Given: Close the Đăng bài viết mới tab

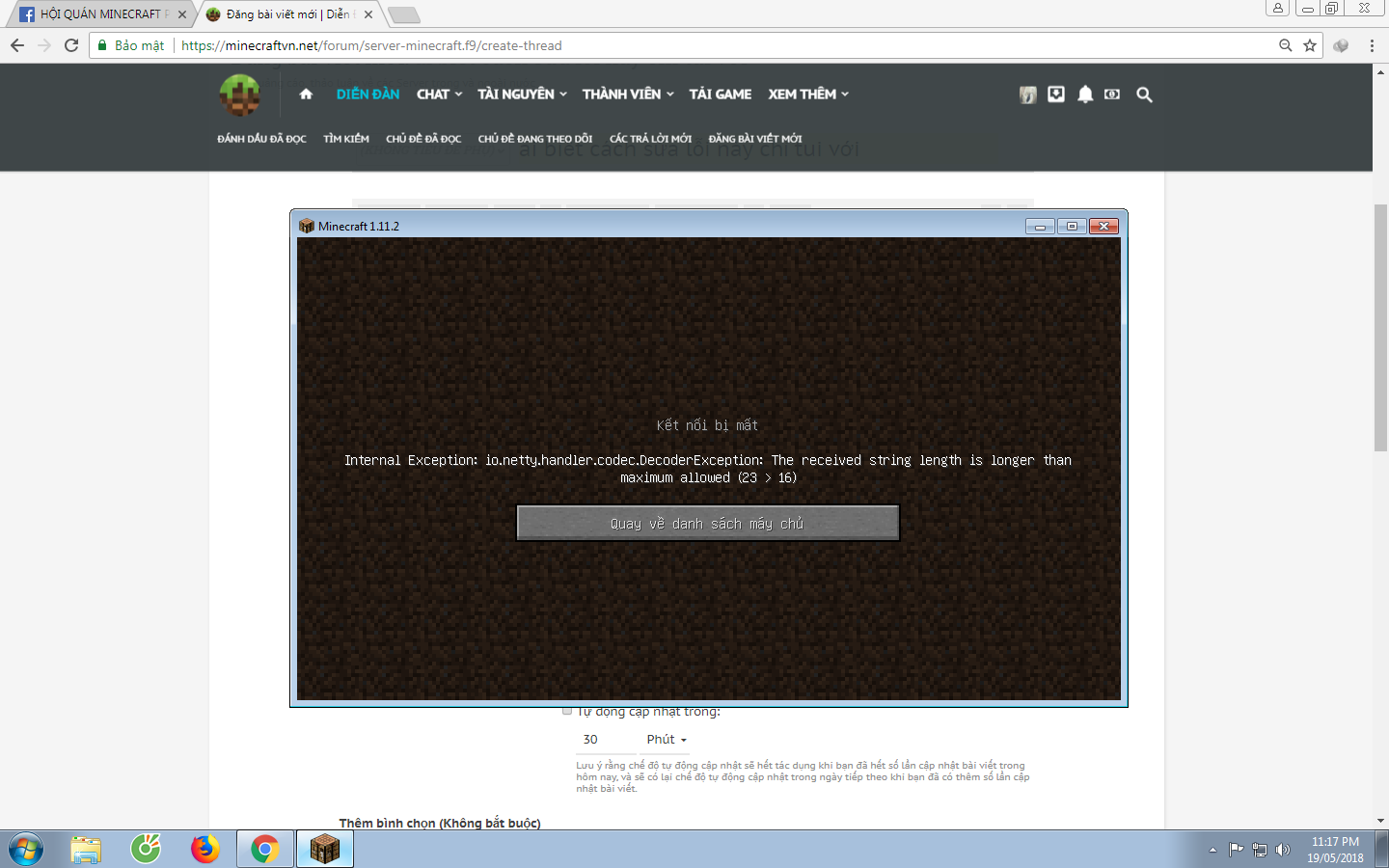Looking at the screenshot, I should (x=368, y=14).
